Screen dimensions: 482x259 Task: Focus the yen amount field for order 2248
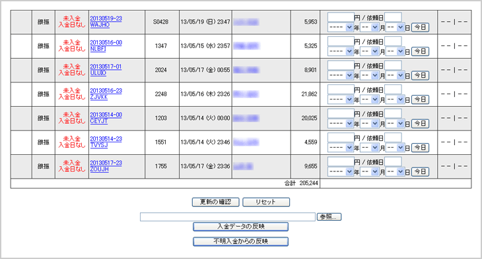[341, 90]
